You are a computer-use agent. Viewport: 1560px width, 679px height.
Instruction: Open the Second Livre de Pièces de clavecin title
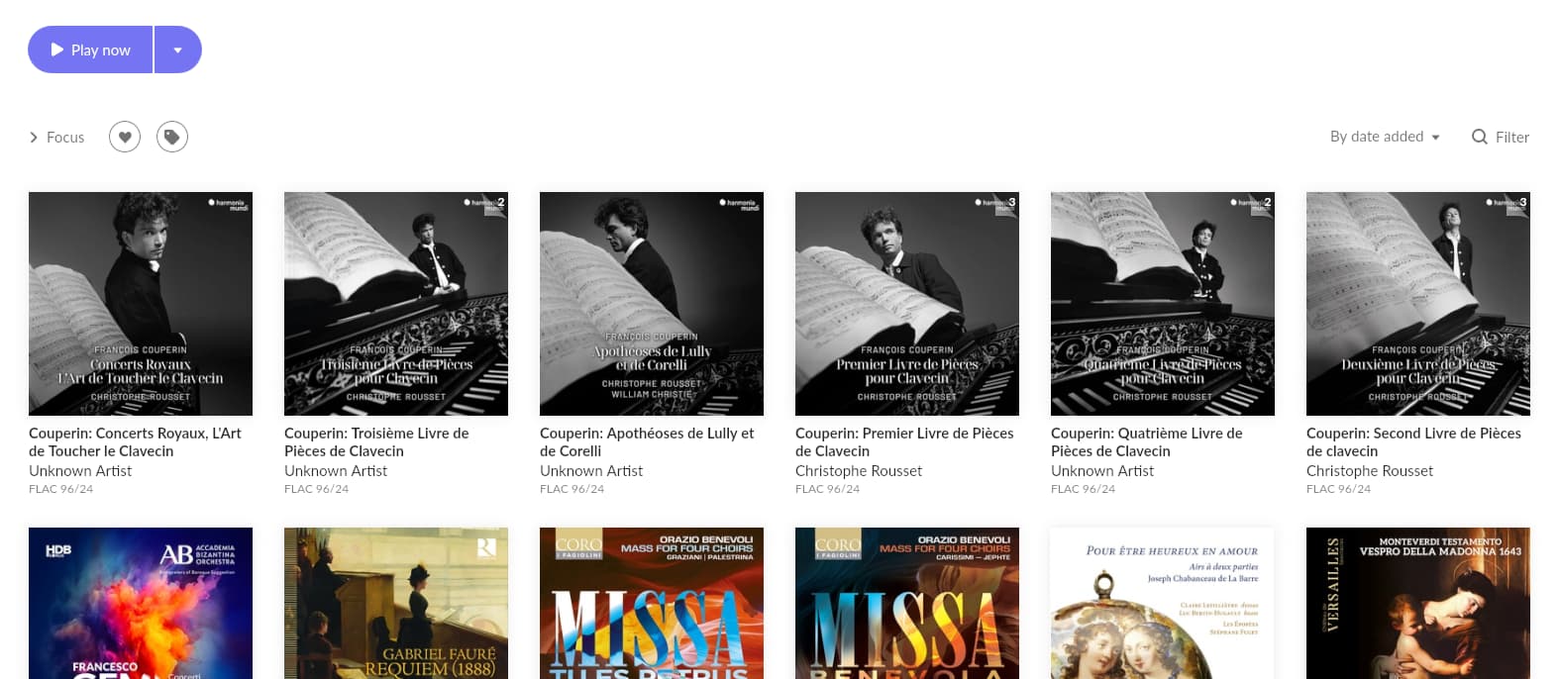[x=1413, y=441]
